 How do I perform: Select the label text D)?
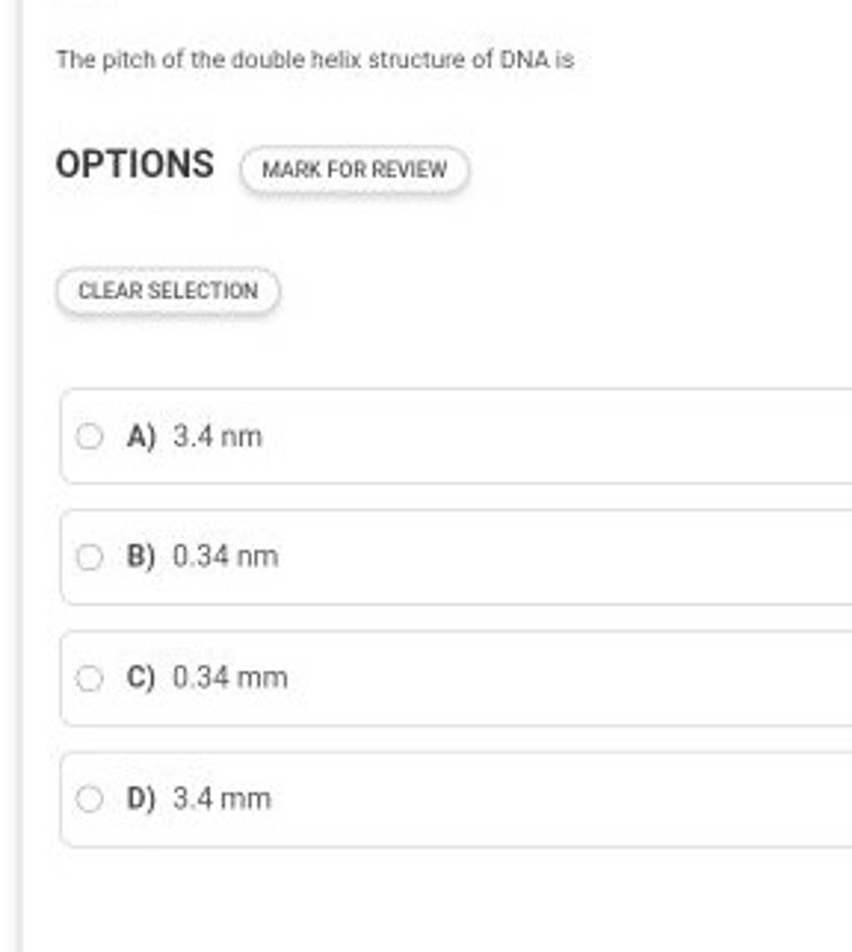click(x=141, y=798)
